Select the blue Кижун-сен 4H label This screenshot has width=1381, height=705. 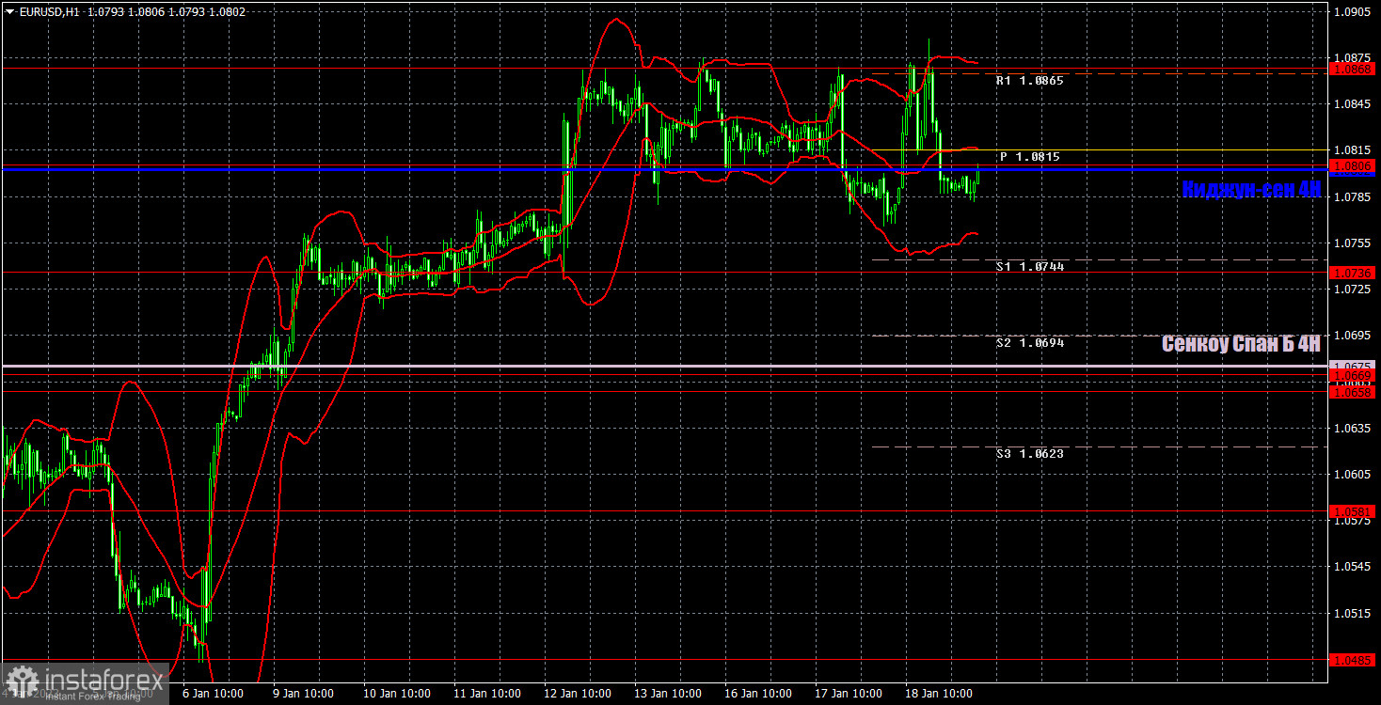1251,189
